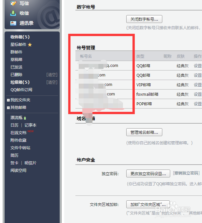Expand the 其他邮箱 tree
The height and width of the screenshot is (223, 202).
[8, 108]
